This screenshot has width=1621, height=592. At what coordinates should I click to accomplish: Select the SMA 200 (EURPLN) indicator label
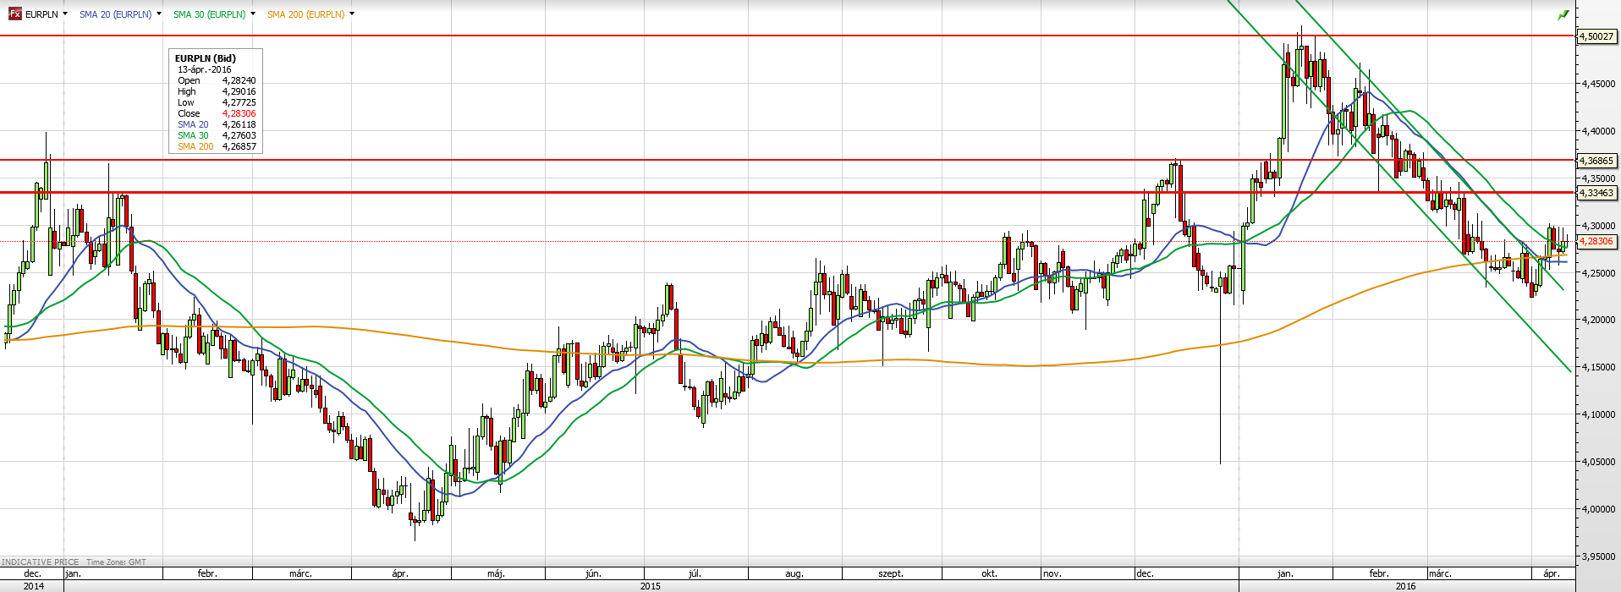(306, 14)
